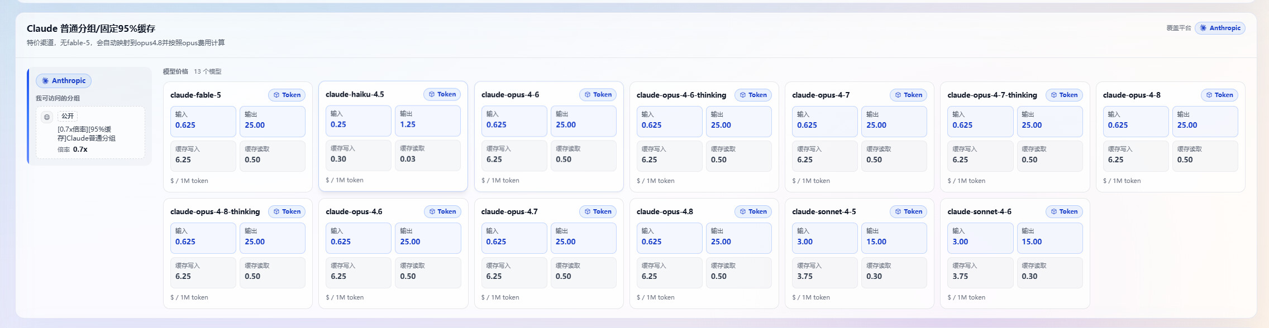Click 缓存写入 3.75 box on claude-sonnet-4-6
The image size is (1269, 328).
(x=980, y=272)
